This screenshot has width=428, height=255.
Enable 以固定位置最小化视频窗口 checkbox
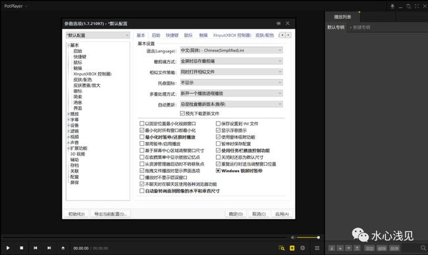pos(142,124)
